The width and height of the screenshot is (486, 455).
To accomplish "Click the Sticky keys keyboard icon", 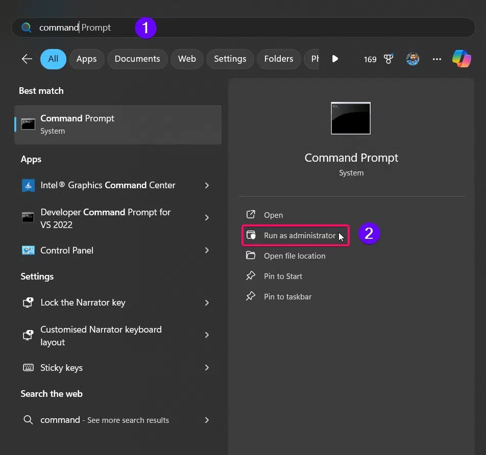I will point(28,368).
